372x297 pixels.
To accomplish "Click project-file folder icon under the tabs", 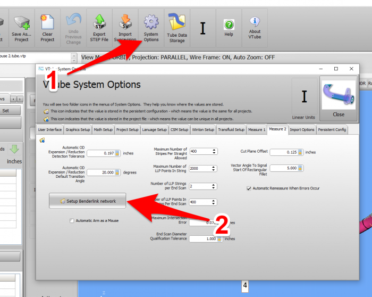I will pos(42,140).
